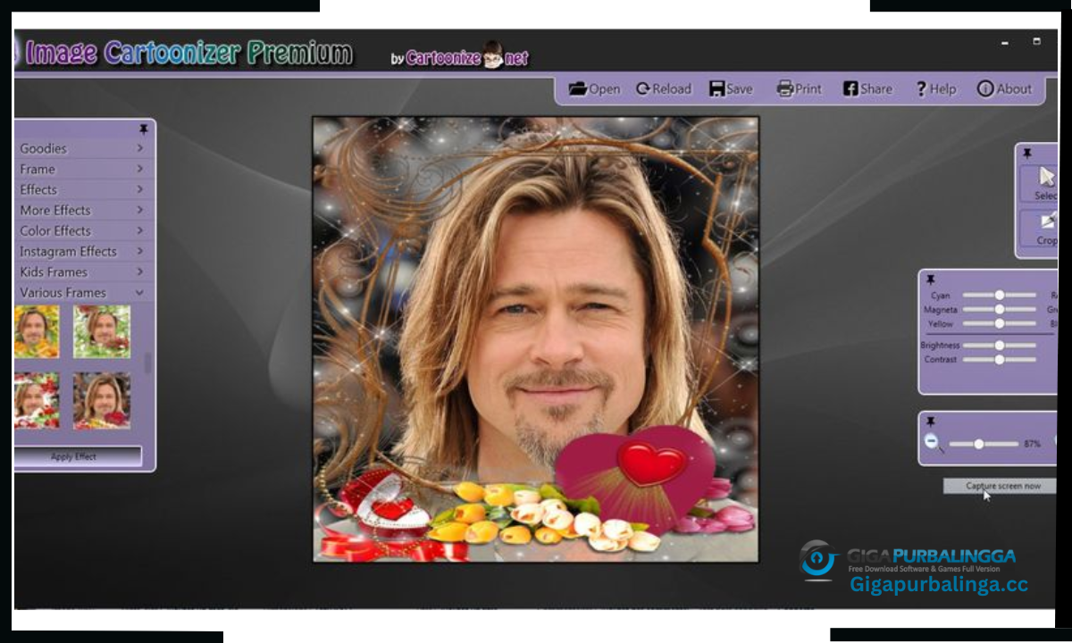This screenshot has width=1072, height=643.
Task: Adjust the Yellow slider
Action: (1000, 323)
